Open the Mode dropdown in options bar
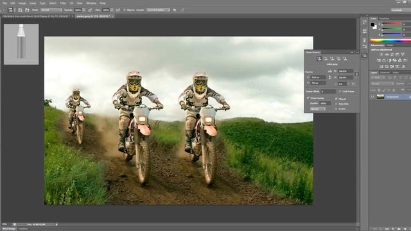 pyautogui.click(x=51, y=10)
